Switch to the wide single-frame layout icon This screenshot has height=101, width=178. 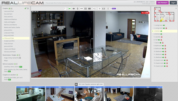click(x=74, y=9)
